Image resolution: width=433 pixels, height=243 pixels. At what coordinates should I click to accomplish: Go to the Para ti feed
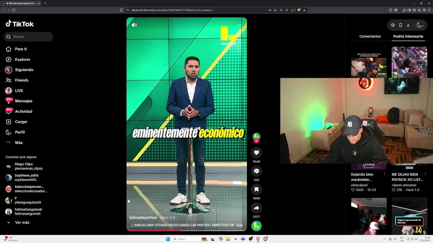[x=16, y=49]
